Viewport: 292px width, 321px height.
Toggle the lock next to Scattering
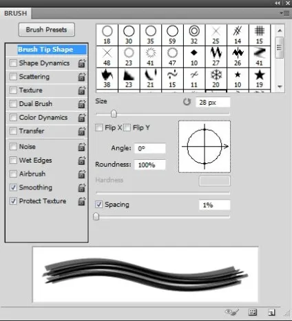click(x=82, y=76)
